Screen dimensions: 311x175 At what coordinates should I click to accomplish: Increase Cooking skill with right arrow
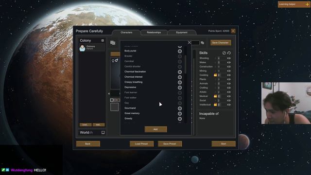tap(230, 75)
